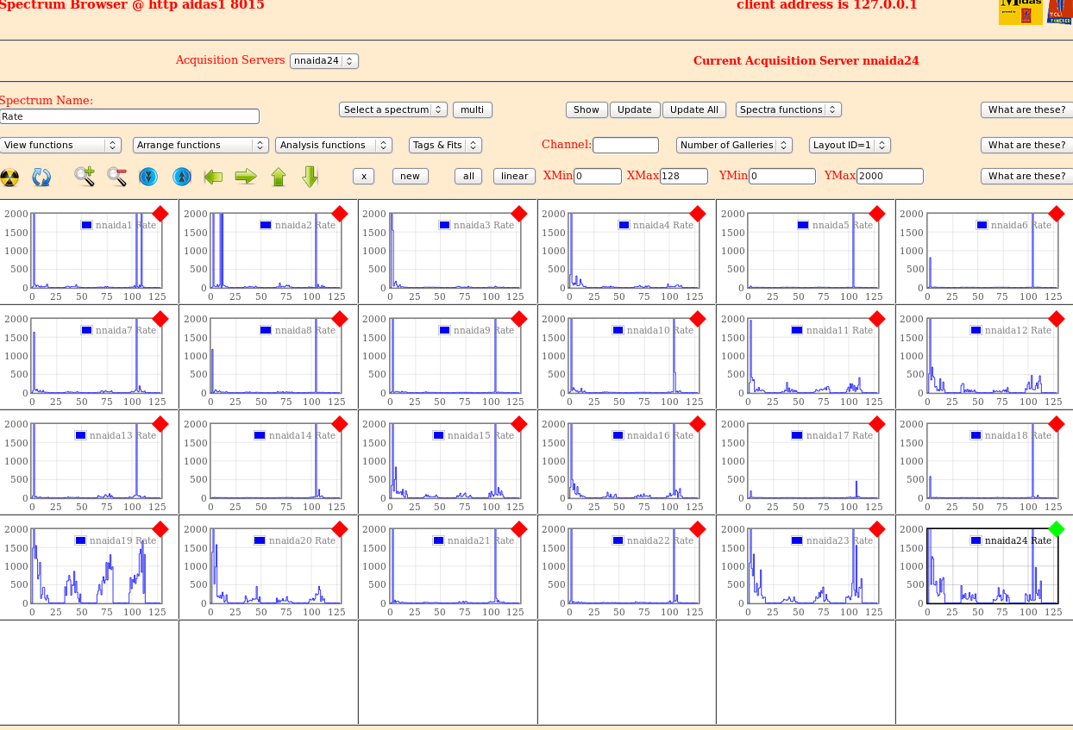Click the yellow radiation symbol icon
The height and width of the screenshot is (730, 1073).
coord(9,178)
